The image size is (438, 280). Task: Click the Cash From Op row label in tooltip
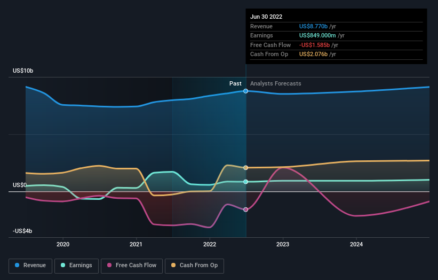(269, 55)
